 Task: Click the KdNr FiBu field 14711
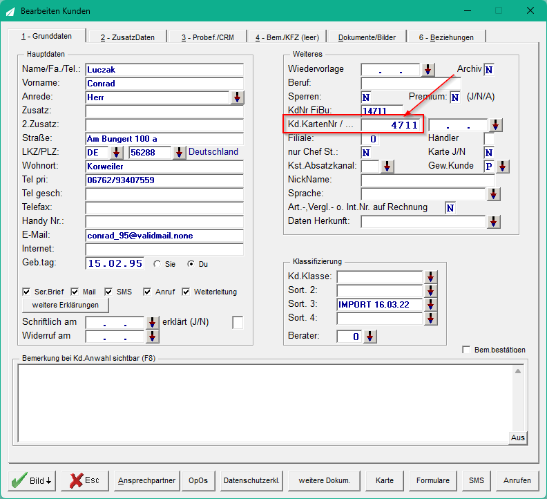tap(382, 111)
